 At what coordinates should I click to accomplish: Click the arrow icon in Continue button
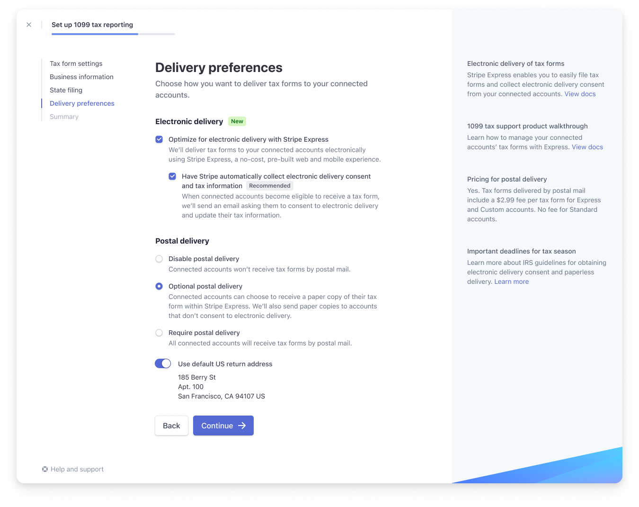[242, 426]
